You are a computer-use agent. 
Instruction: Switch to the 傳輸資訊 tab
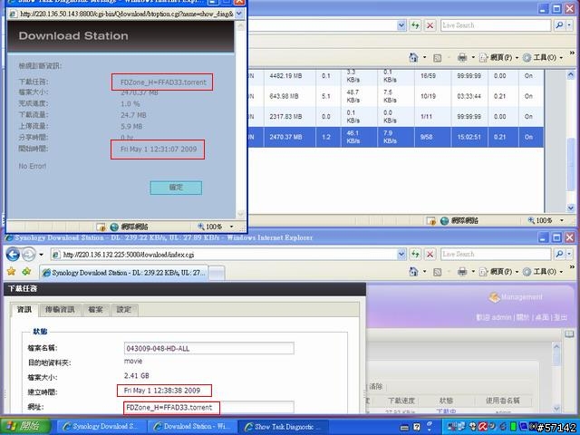point(60,310)
